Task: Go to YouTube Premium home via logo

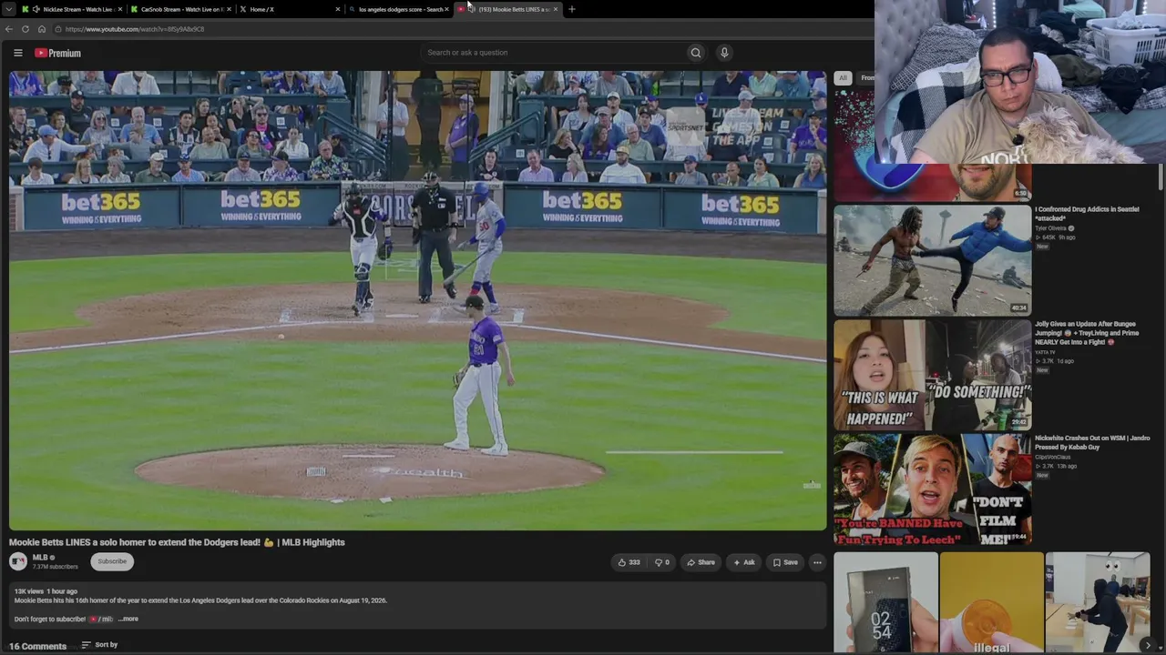Action: pyautogui.click(x=58, y=53)
